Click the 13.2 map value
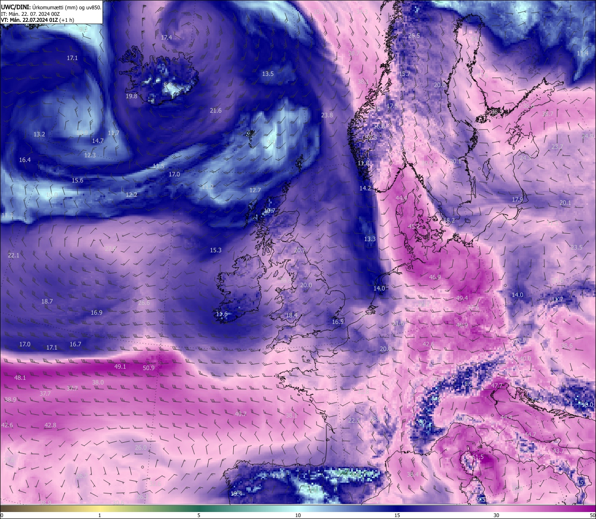596x519 pixels. click(x=39, y=134)
